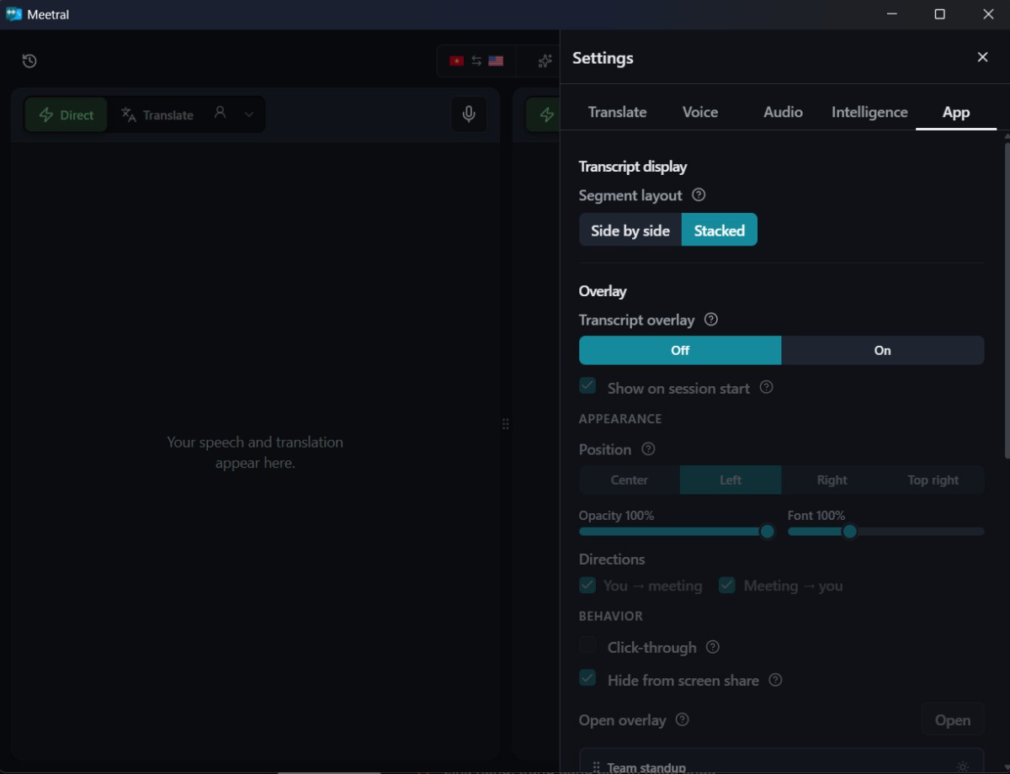Screen dimensions: 1010x774
Task: Click the lightning icon in right pane
Action: 547,114
